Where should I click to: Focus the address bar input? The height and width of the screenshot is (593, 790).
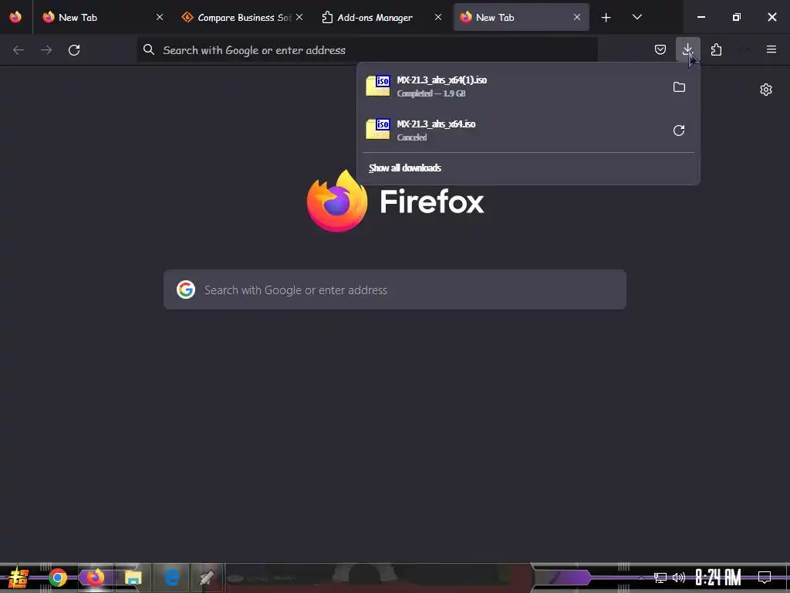[x=366, y=49]
